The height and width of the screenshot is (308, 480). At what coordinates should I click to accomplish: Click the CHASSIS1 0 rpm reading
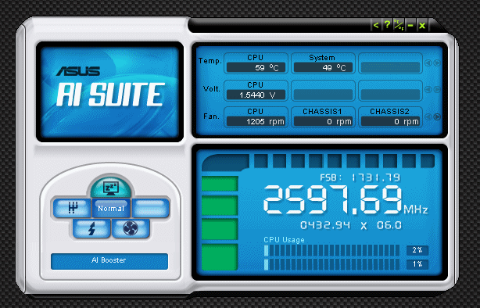coord(323,121)
